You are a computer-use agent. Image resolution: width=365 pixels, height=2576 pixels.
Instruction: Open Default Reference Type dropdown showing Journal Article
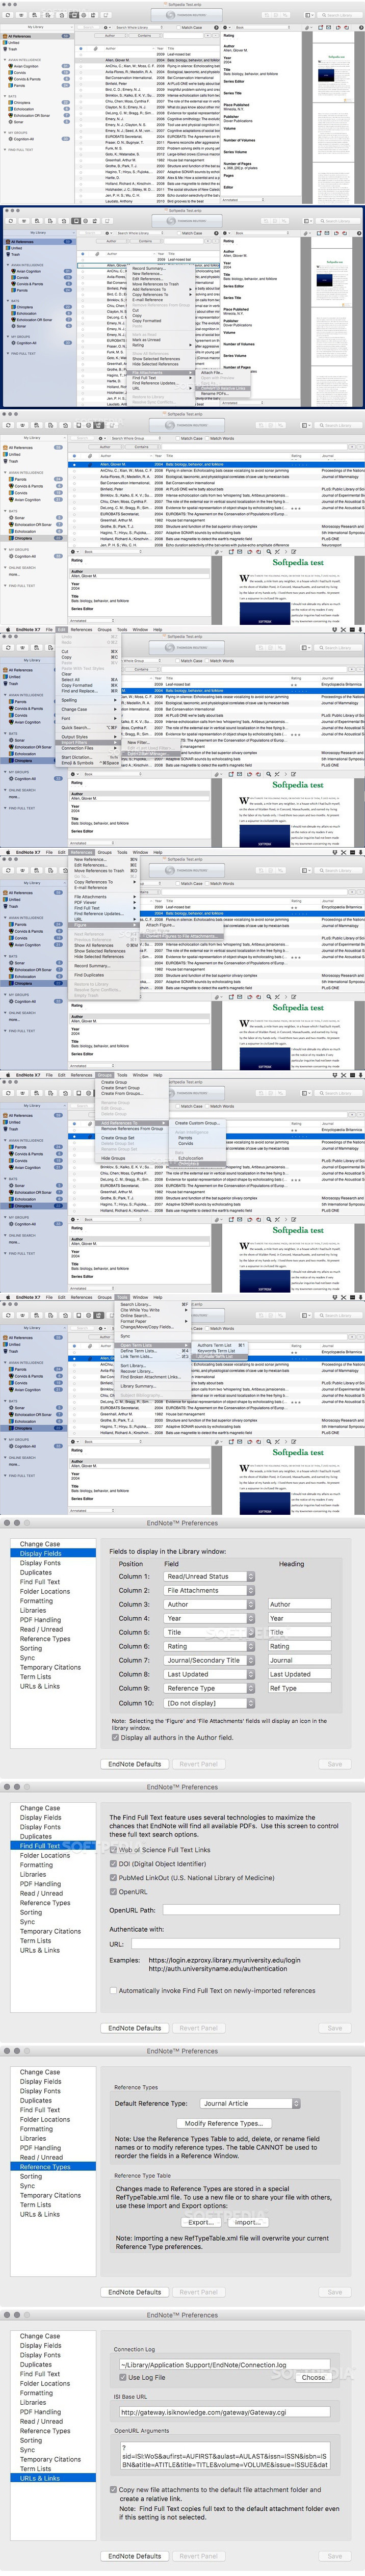[x=250, y=2103]
